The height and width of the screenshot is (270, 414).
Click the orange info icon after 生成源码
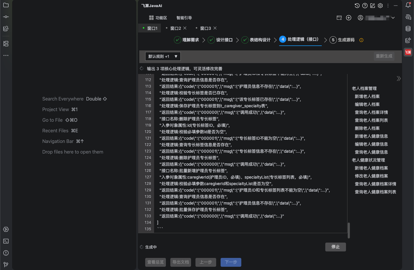(x=361, y=40)
